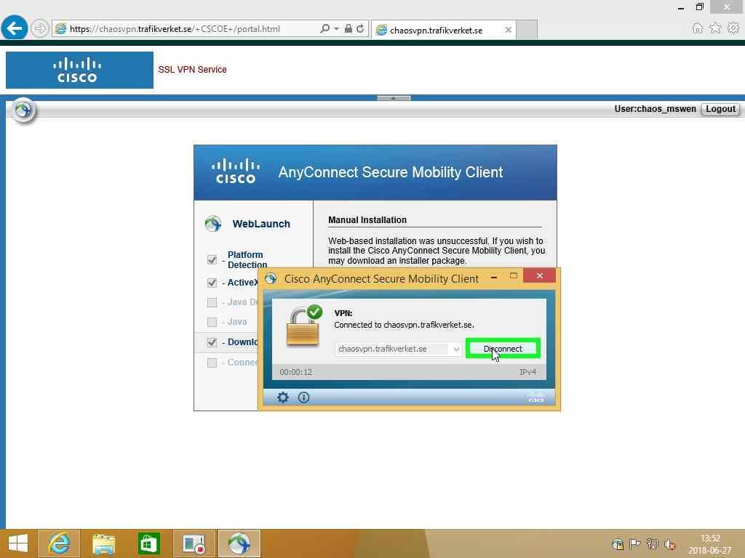Open the recorder app in taskbar

point(194,543)
